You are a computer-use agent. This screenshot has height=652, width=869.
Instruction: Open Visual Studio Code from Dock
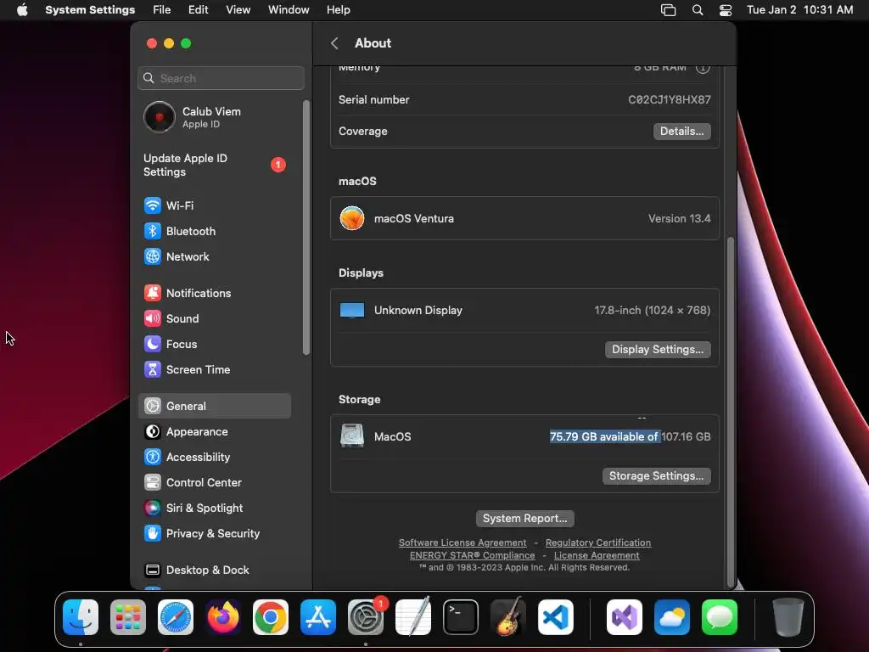[555, 617]
